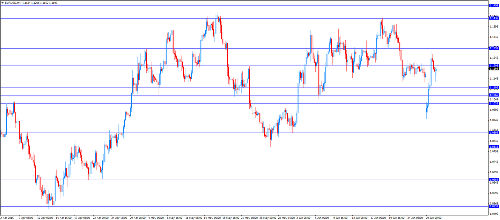Click the 1.0595 price scale value
This screenshot has width=500, height=220.
tap(494, 193)
